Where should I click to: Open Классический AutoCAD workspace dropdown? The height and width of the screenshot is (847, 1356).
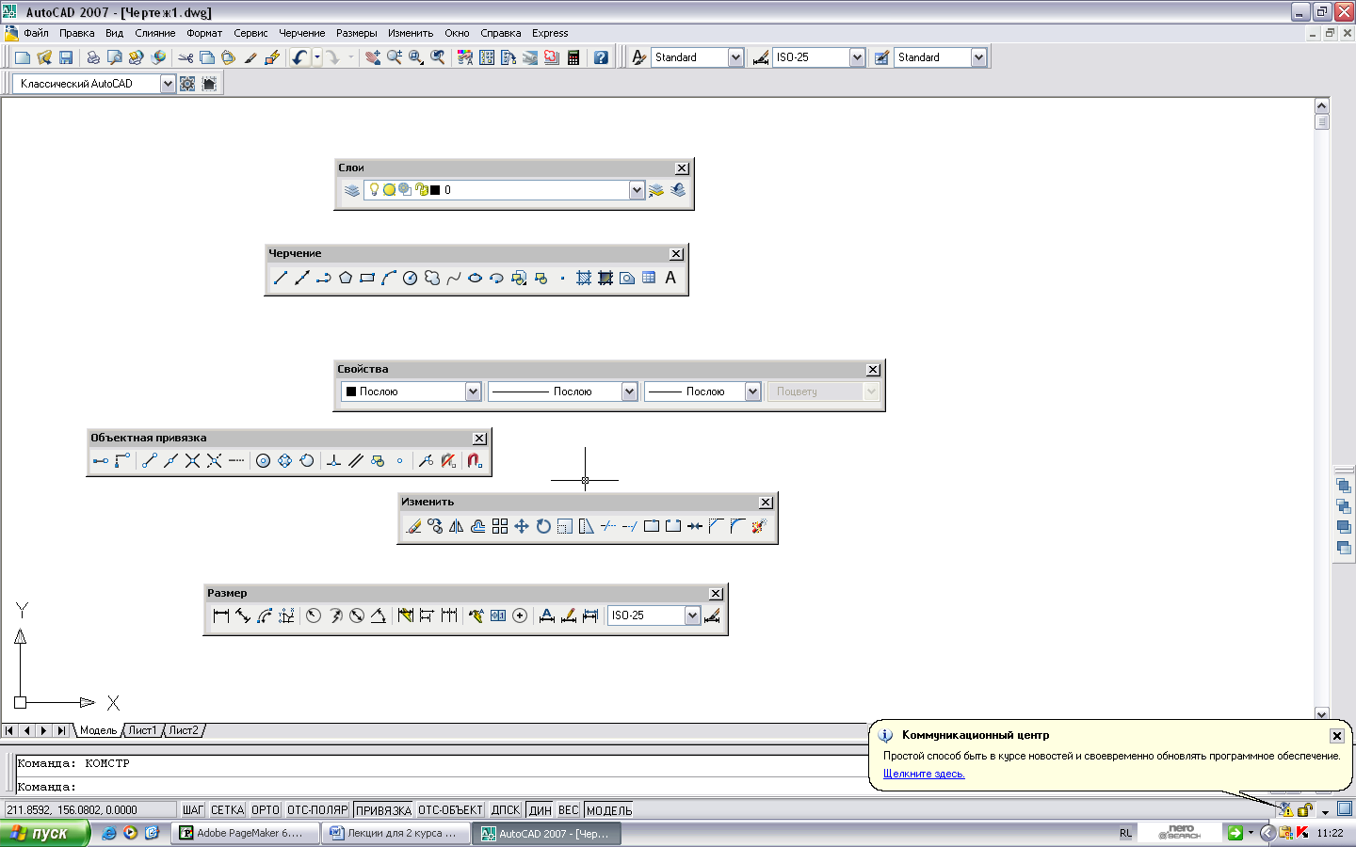point(168,84)
